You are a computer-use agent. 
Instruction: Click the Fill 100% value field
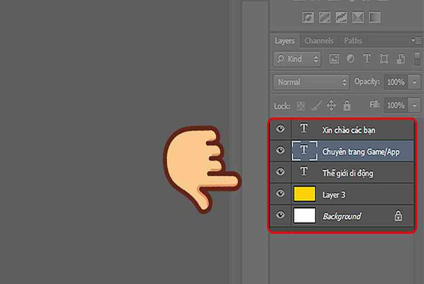[396, 105]
